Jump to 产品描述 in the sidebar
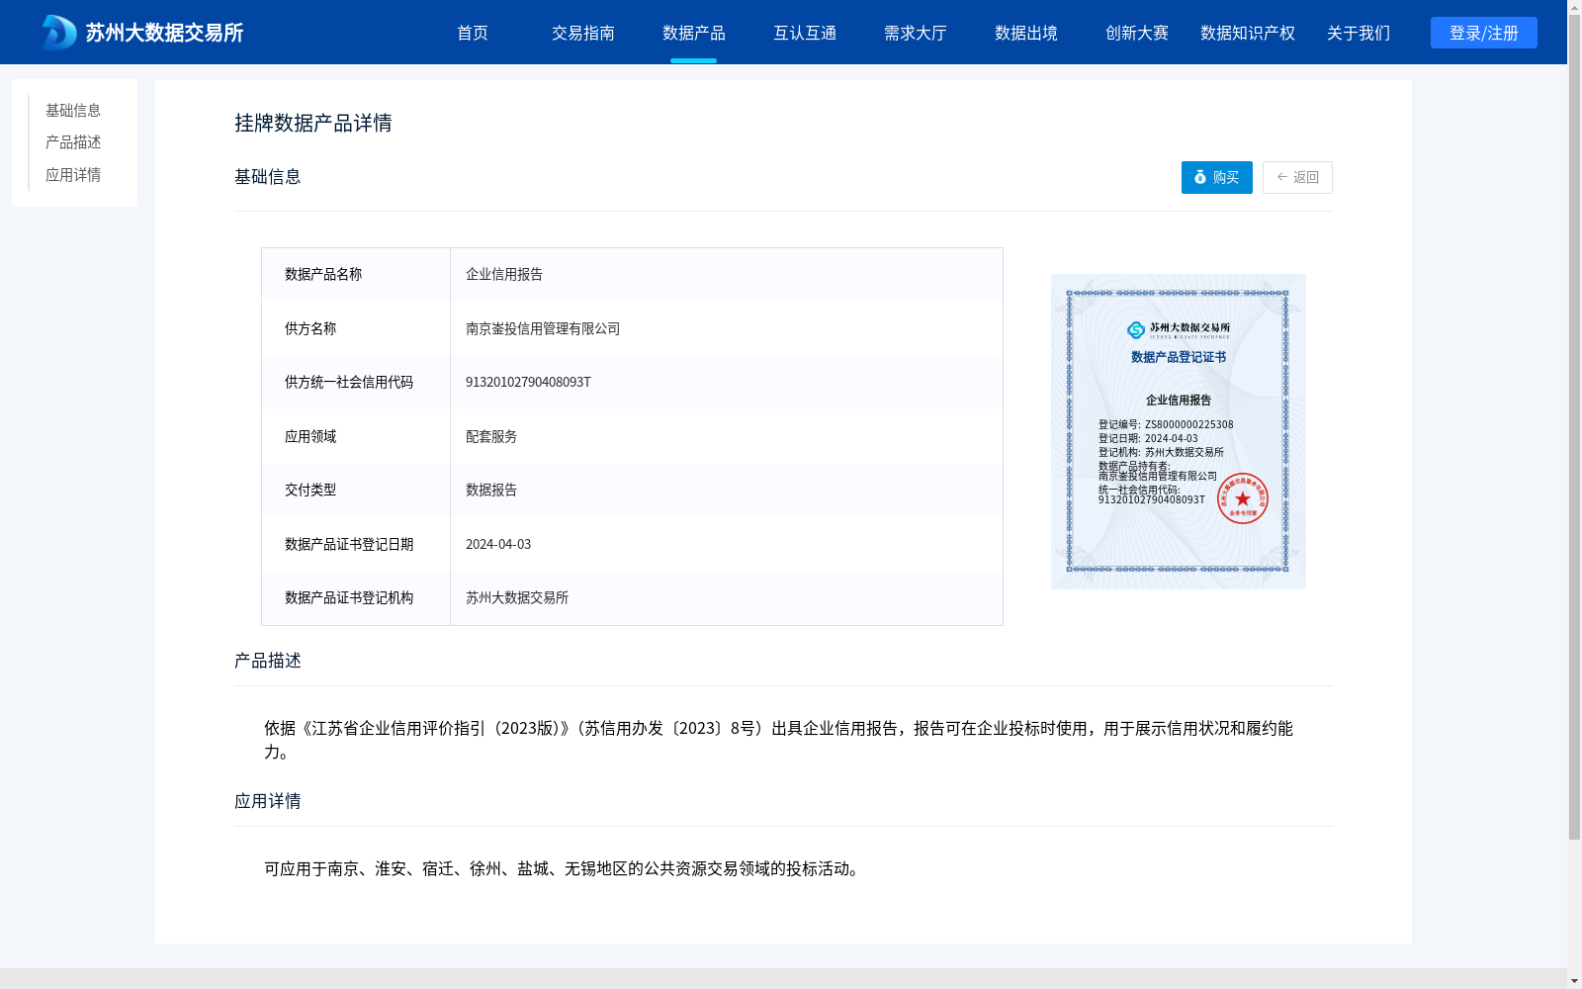Image resolution: width=1582 pixels, height=989 pixels. click(x=73, y=142)
